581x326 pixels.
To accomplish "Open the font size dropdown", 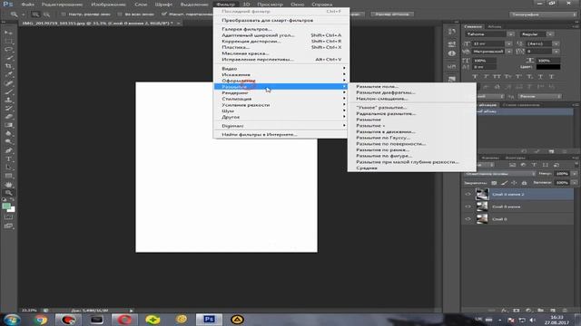I will 508,43.
